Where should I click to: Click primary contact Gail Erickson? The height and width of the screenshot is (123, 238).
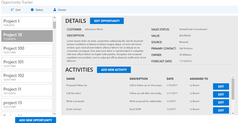click(x=186, y=48)
